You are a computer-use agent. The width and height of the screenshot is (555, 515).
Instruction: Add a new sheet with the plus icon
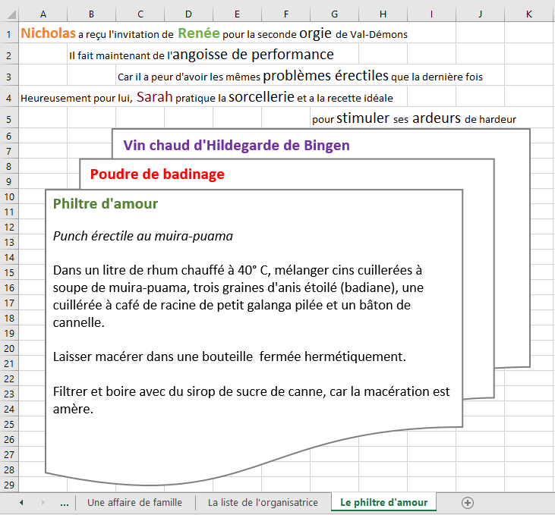tap(468, 502)
